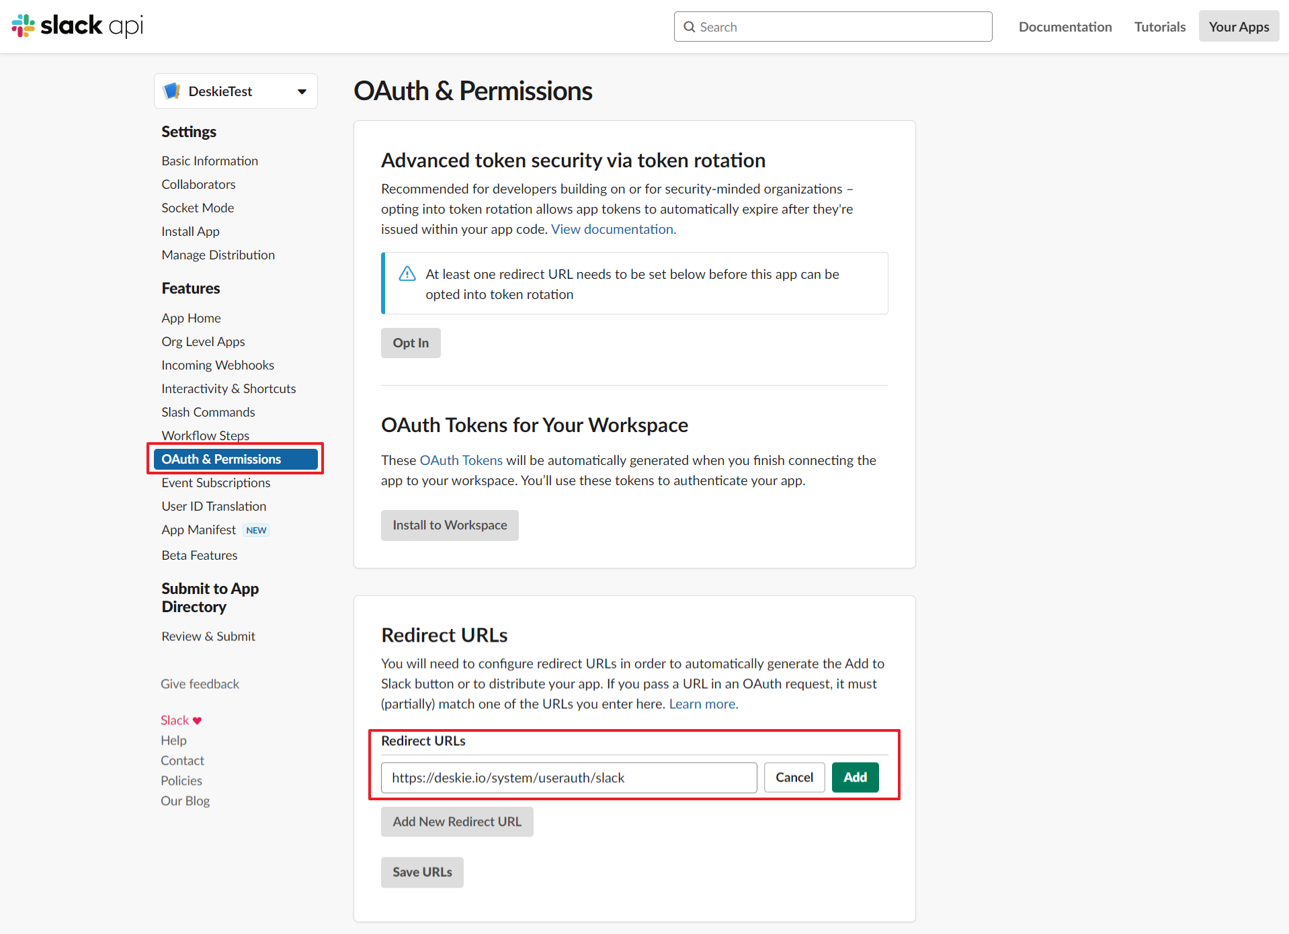The width and height of the screenshot is (1289, 934).
Task: Open Socket Mode settings
Action: pos(198,208)
